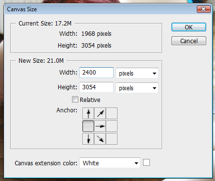215x181 pixels.
Task: Open the Height units pixels dropdown
Action: coord(137,88)
